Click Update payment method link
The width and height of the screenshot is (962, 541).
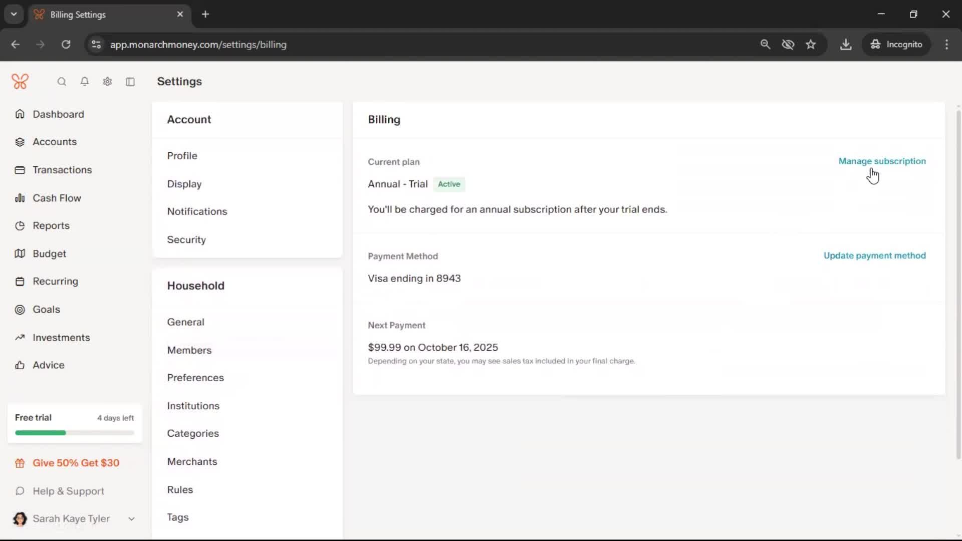pos(874,255)
